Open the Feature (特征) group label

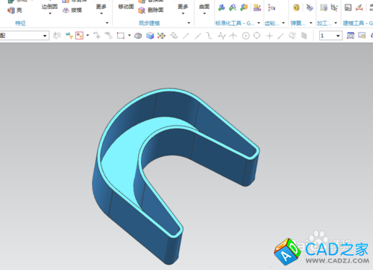pyautogui.click(x=20, y=23)
